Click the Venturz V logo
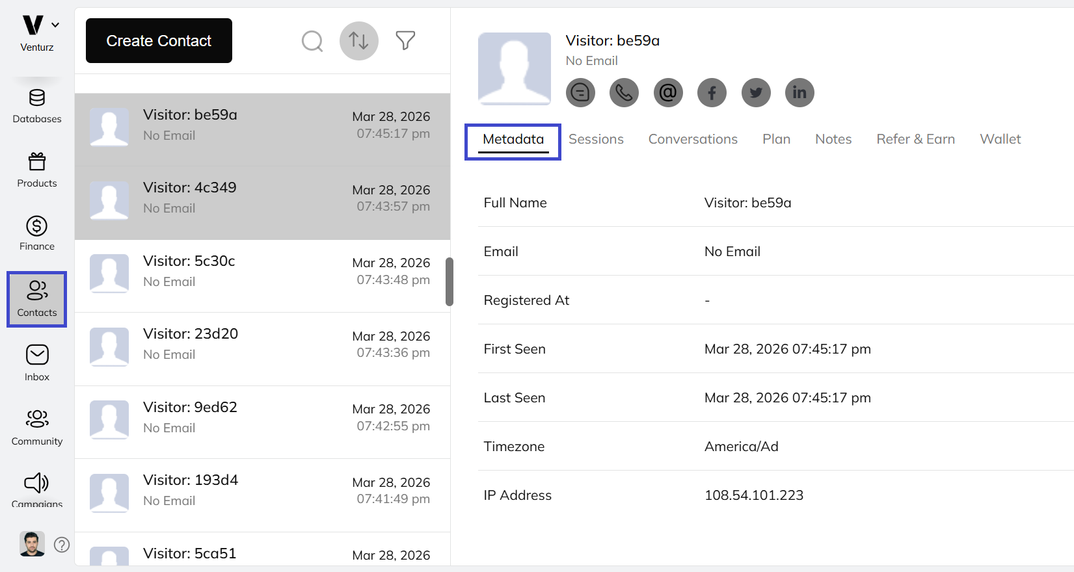This screenshot has height=572, width=1074. click(33, 25)
